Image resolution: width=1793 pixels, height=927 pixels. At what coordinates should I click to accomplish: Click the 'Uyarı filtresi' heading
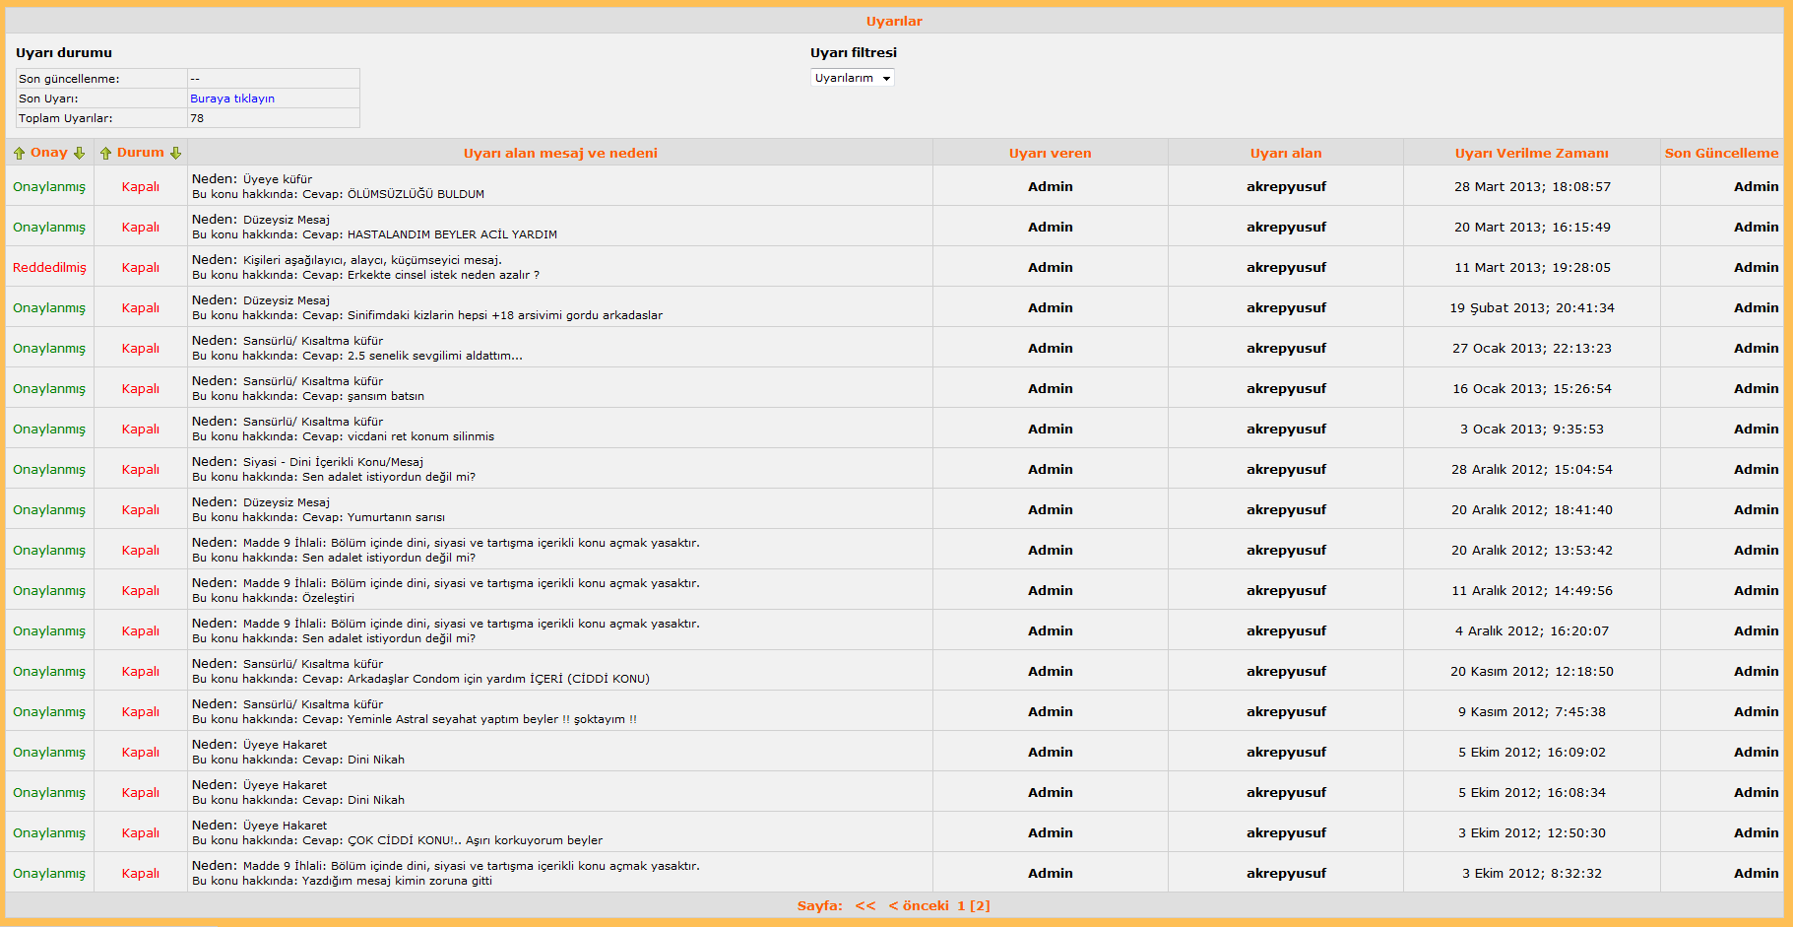click(x=854, y=52)
